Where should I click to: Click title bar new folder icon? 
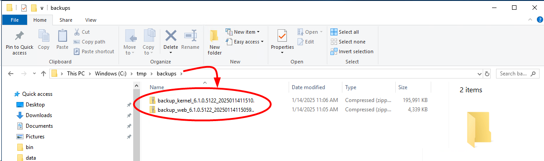tap(34, 8)
